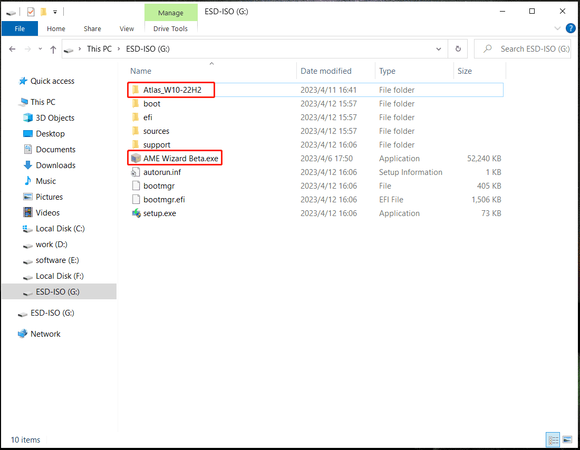Screen dimensions: 580x450
Task: Select the setup.exe application icon
Action: tap(136, 213)
